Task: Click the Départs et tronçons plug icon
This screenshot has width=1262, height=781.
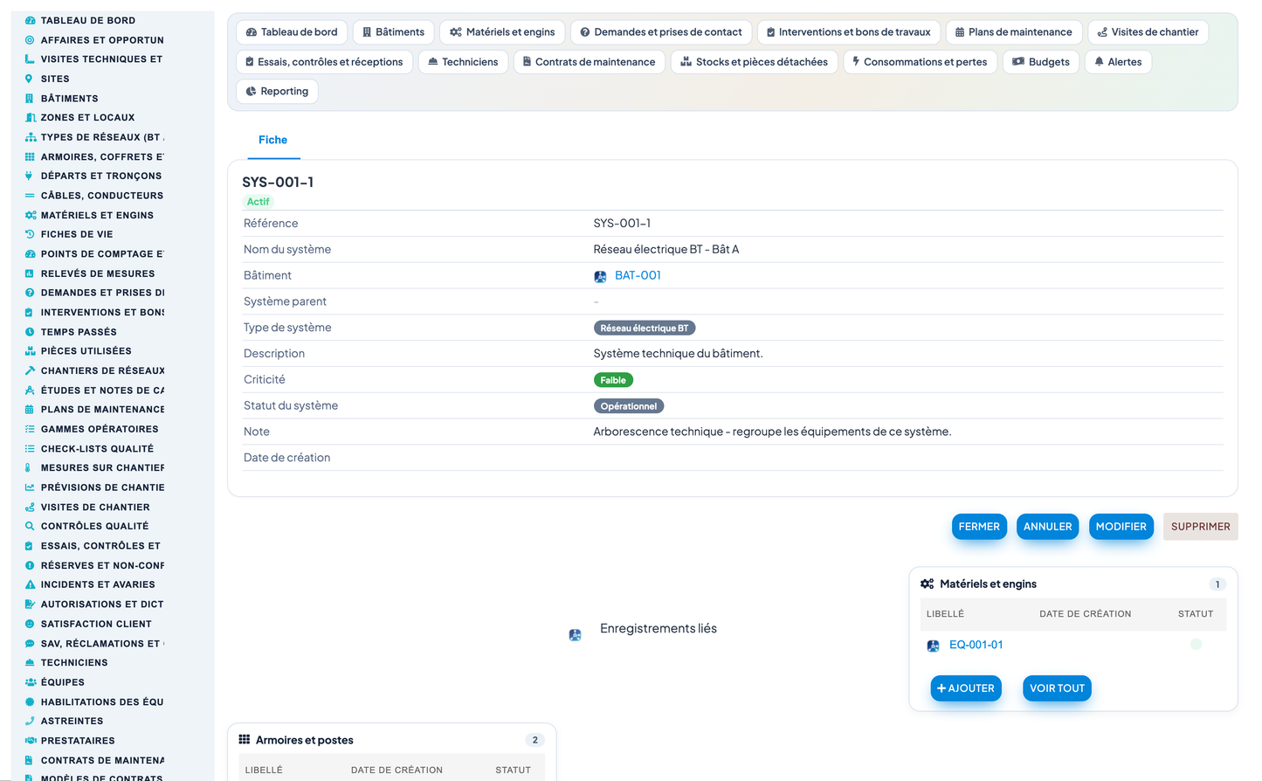Action: click(x=30, y=176)
